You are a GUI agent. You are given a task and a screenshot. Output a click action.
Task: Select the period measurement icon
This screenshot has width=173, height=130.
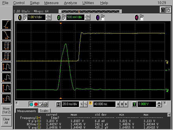click(x=6, y=46)
